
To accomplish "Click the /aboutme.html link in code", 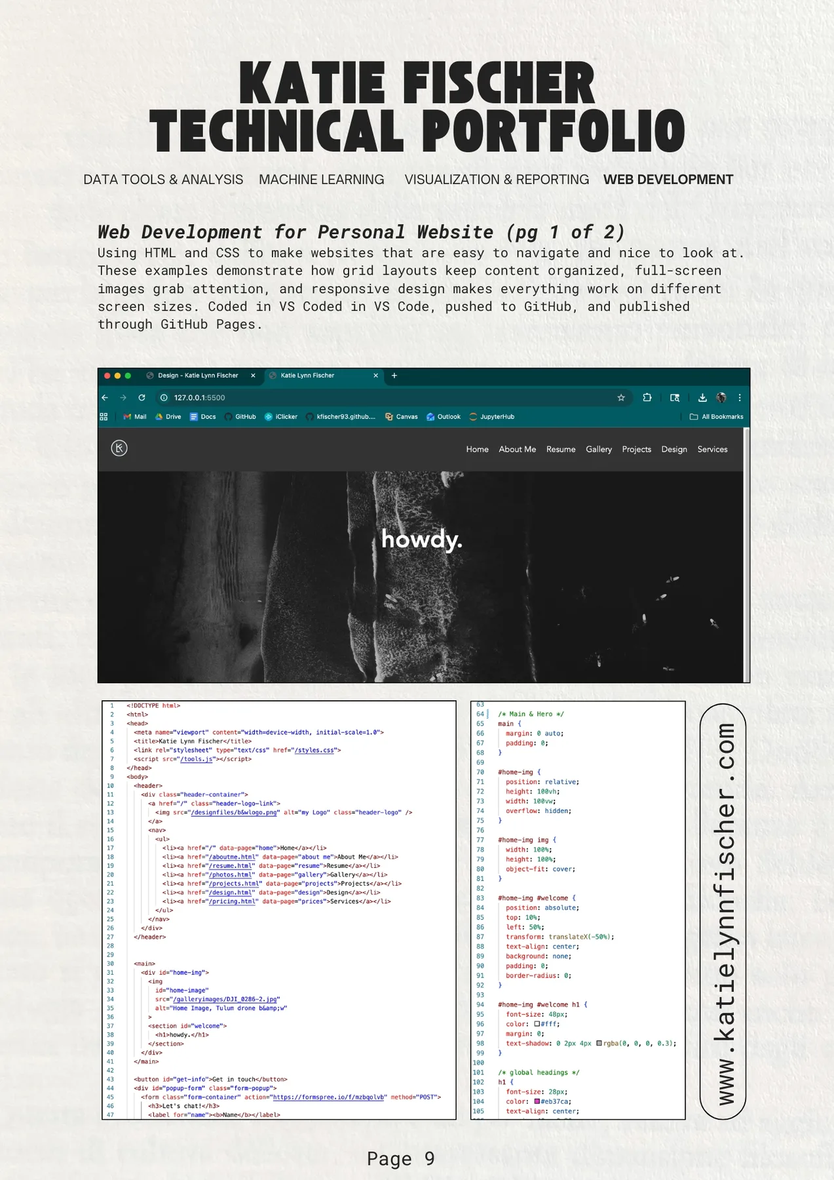I will point(232,857).
